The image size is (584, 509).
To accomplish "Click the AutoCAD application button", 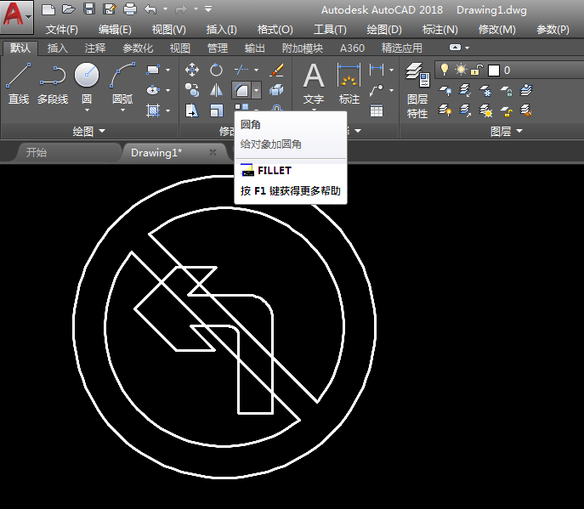I will 17,17.
